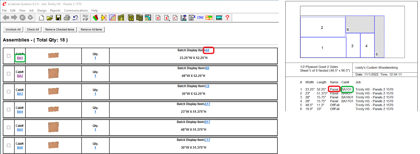Open the Reports menu
The height and width of the screenshot is (154, 420).
pyautogui.click(x=55, y=11)
